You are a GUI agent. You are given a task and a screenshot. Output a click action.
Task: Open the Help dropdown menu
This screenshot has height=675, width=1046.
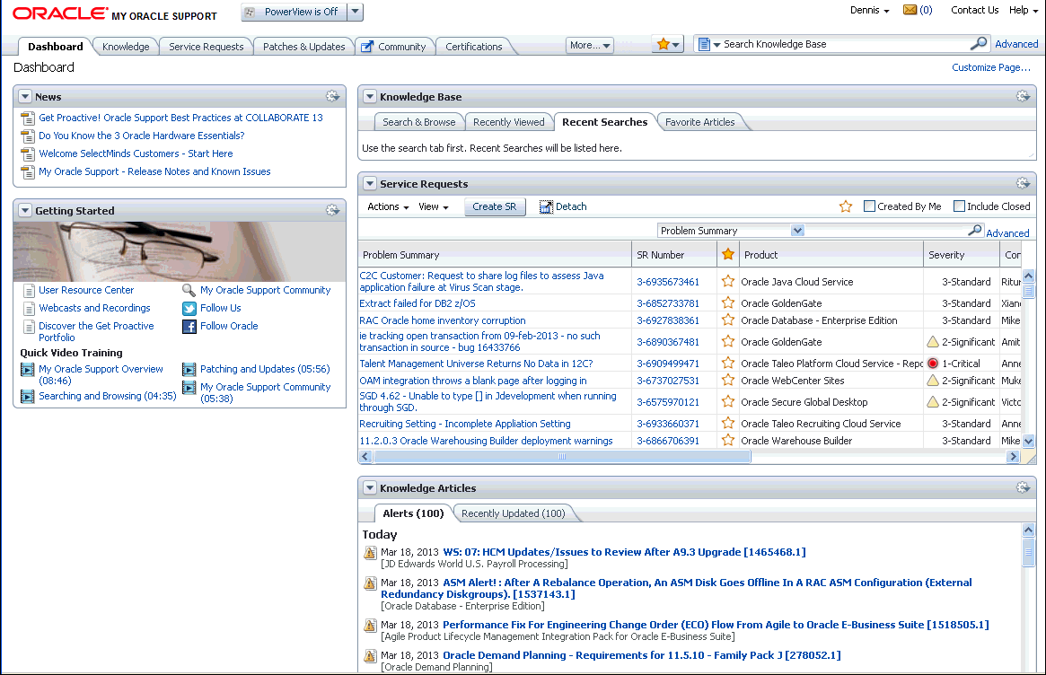[1024, 10]
